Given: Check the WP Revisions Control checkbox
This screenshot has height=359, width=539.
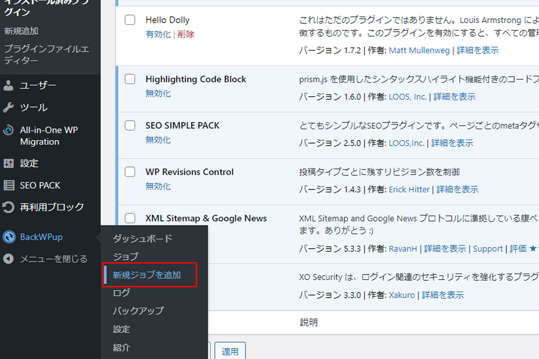Looking at the screenshot, I should [x=130, y=172].
